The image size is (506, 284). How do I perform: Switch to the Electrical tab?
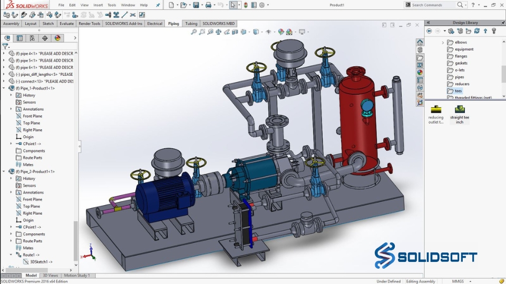pyautogui.click(x=154, y=24)
